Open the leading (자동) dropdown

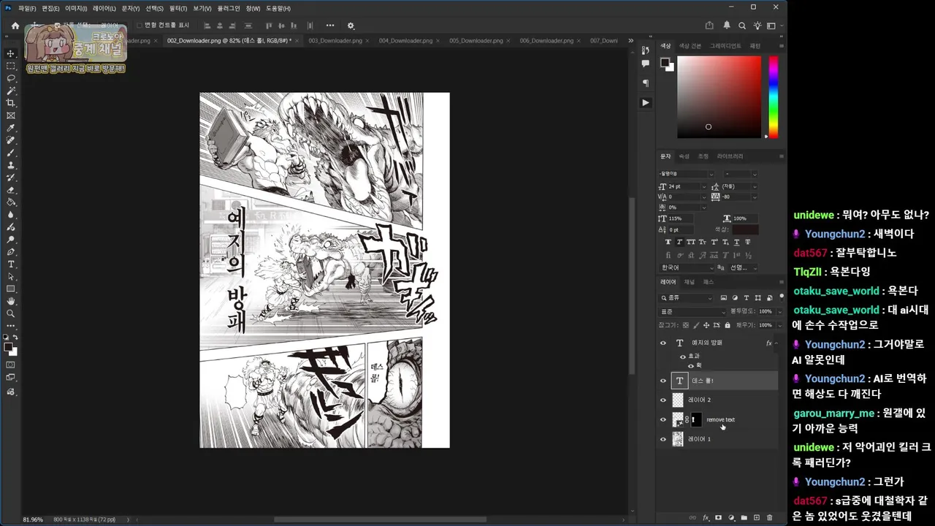(x=755, y=186)
